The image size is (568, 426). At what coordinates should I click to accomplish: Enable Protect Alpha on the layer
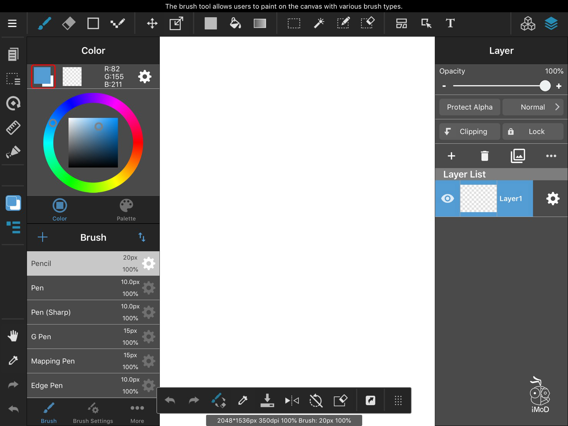point(469,107)
